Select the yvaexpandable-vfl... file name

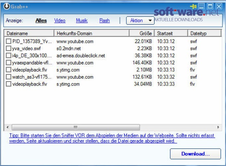click(32, 63)
